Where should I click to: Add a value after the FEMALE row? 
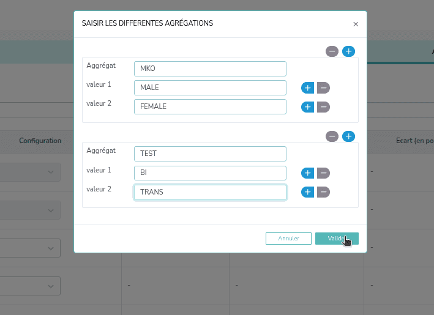tap(307, 107)
